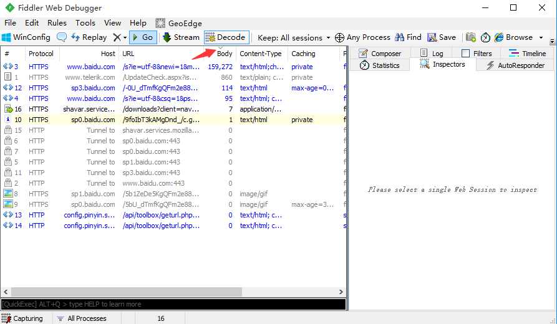Click the Browse Internet Explorer icon
The width and height of the screenshot is (557, 324).
pyautogui.click(x=499, y=37)
